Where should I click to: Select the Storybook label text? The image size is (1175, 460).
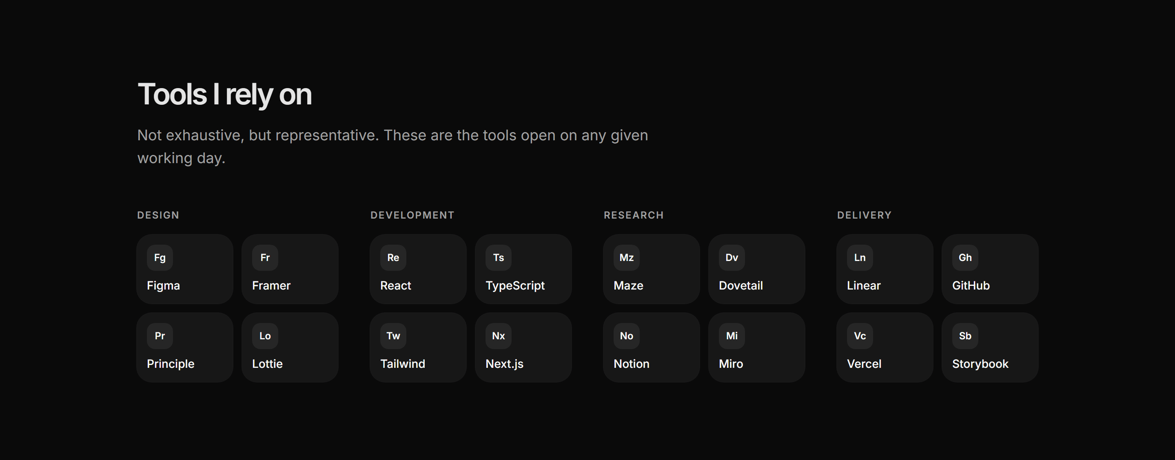(x=980, y=364)
